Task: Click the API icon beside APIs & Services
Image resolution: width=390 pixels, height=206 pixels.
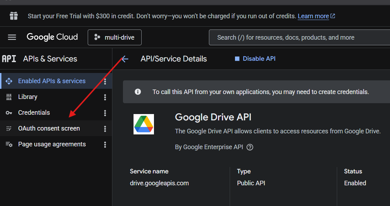Action: pyautogui.click(x=9, y=59)
